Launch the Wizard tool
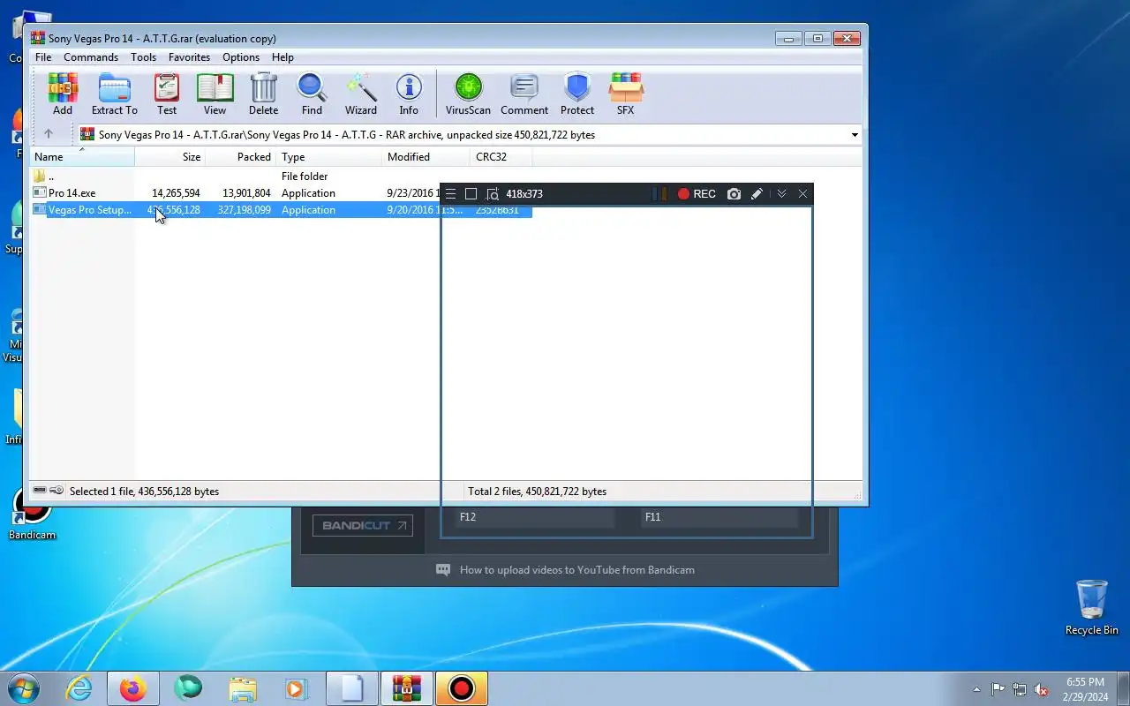Image resolution: width=1130 pixels, height=706 pixels. coord(361,94)
